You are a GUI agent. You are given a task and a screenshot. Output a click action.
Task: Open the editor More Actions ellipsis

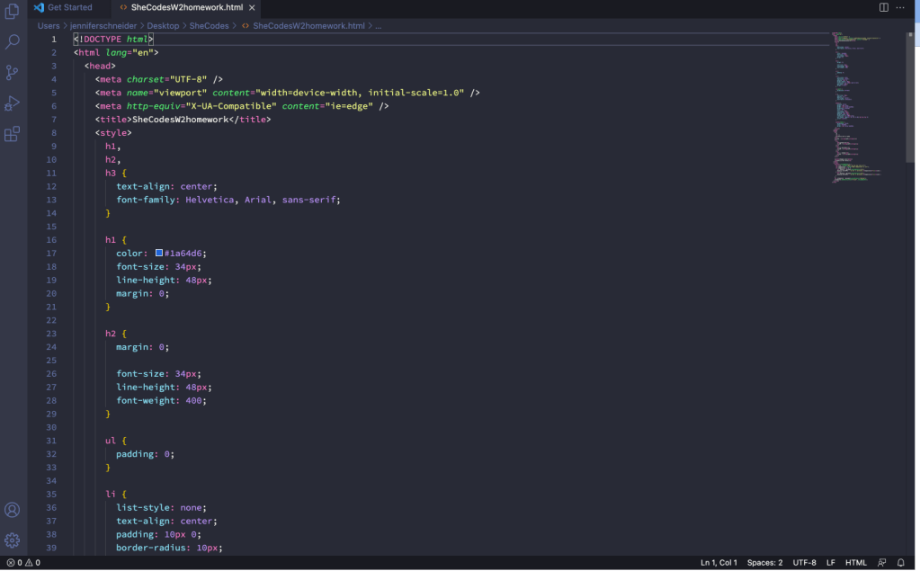coord(902,7)
